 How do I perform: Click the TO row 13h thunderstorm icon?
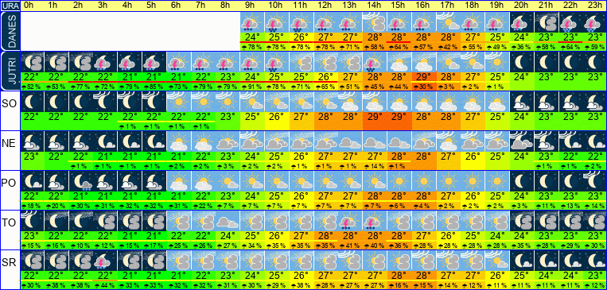pyautogui.click(x=349, y=221)
